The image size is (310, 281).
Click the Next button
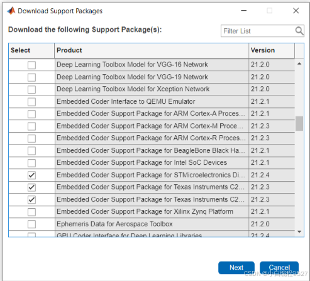236,268
